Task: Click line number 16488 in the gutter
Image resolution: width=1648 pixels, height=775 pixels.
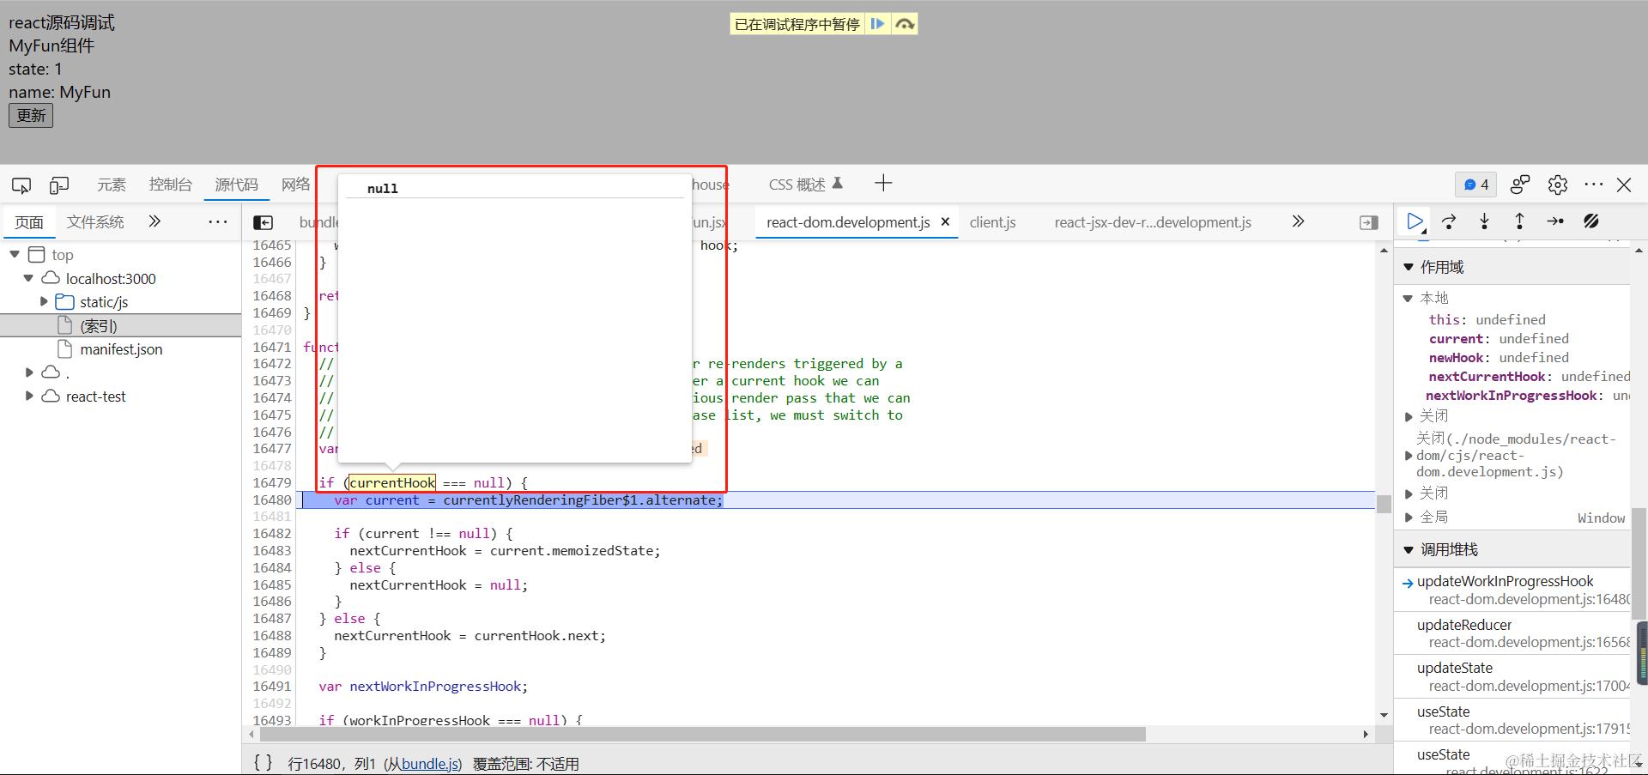Action: point(272,635)
